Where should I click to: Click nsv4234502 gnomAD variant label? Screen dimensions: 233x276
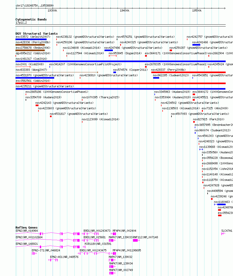(190, 103)
